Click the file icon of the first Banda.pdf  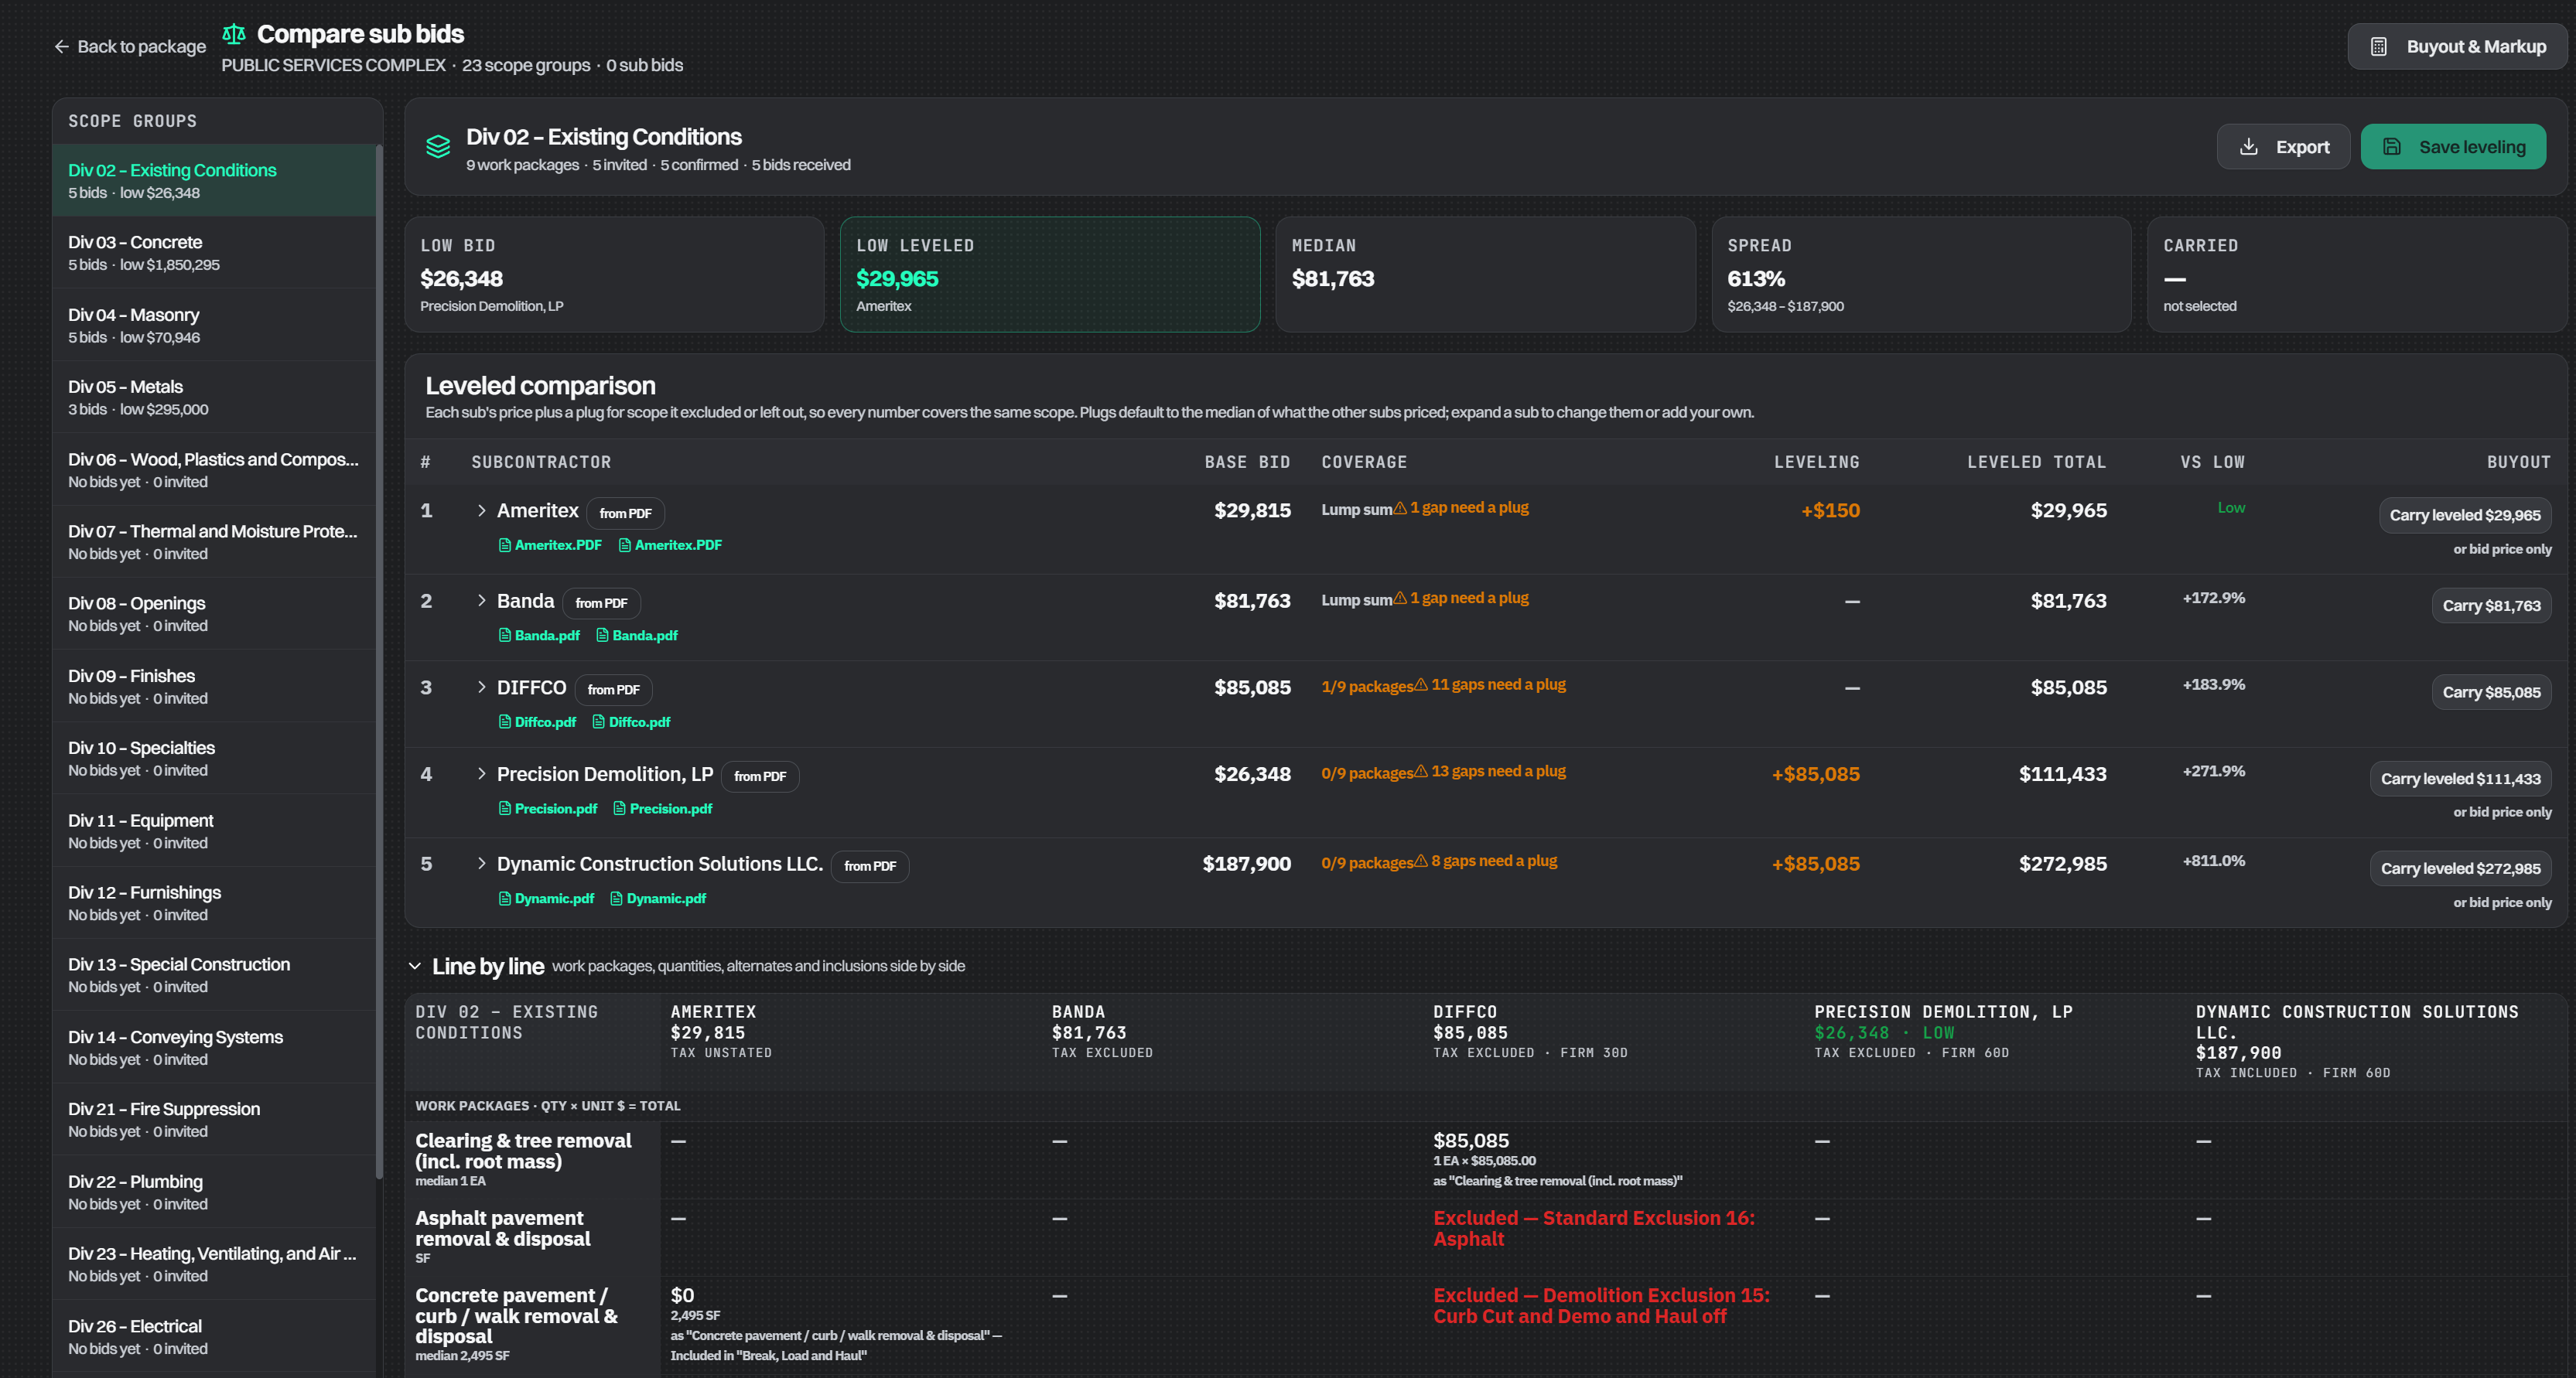505,636
